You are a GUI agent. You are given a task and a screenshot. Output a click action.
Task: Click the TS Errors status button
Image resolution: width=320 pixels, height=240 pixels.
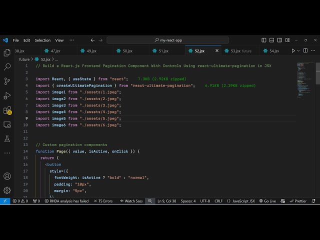(103, 201)
